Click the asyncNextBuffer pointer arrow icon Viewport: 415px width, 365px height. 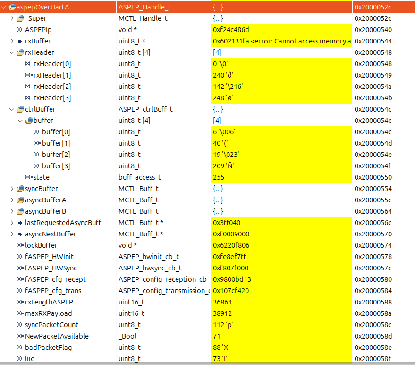coord(20,234)
